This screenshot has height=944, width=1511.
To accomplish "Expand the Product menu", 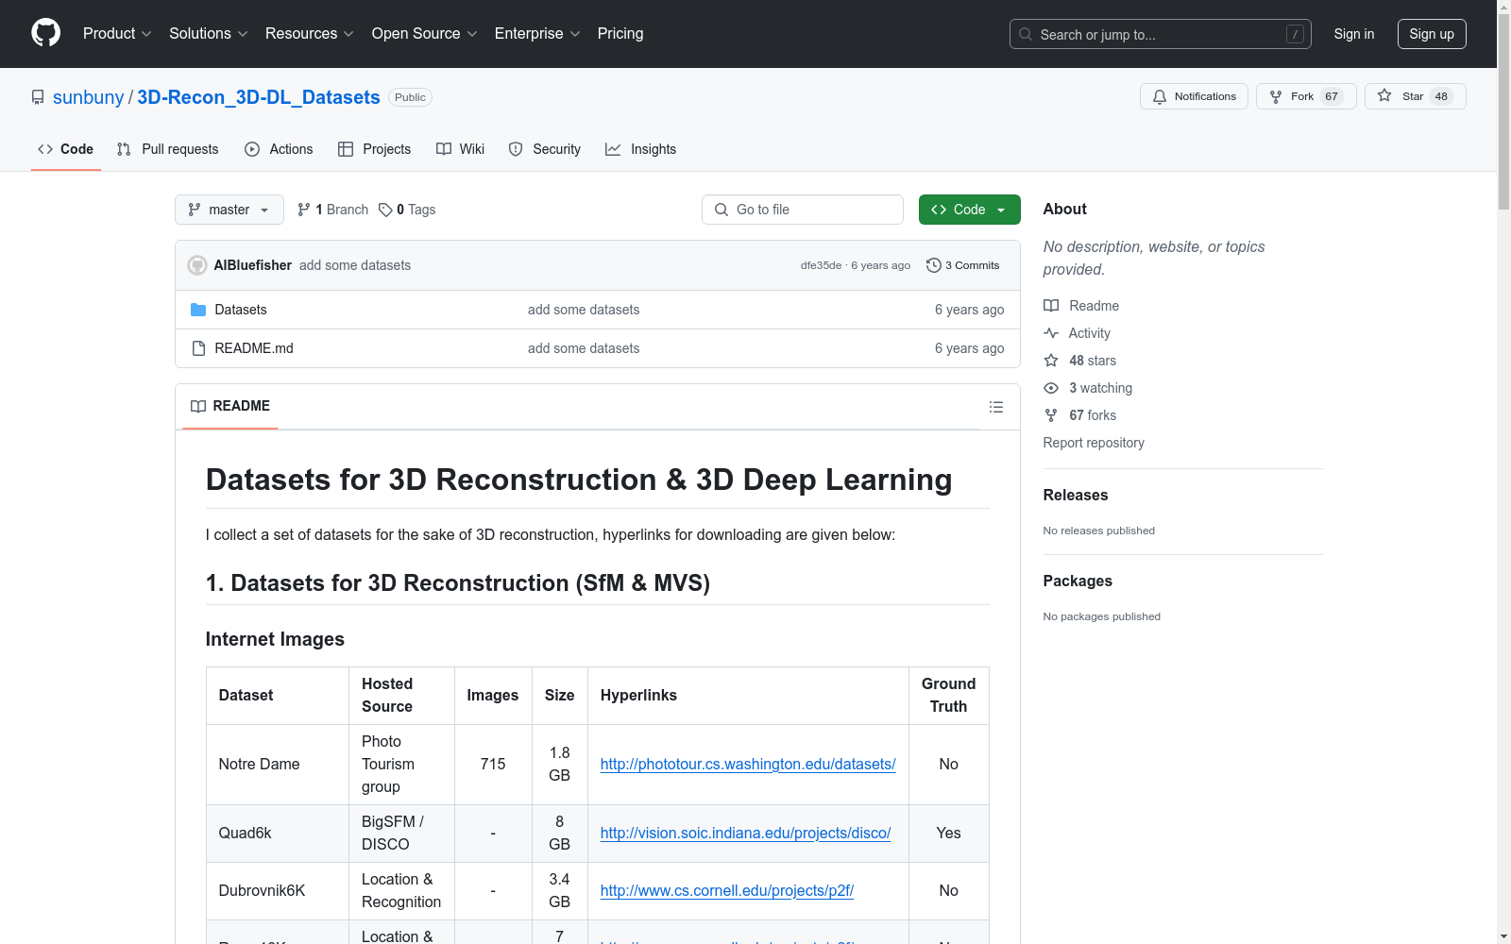I will coord(117,34).
